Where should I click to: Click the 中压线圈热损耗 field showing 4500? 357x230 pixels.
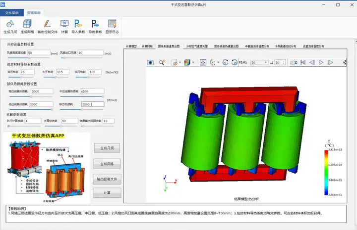pyautogui.click(x=92, y=92)
